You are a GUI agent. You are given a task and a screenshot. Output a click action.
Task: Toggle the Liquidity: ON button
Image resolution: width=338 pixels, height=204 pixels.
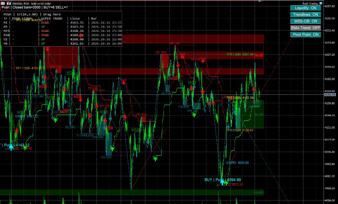pyautogui.click(x=306, y=8)
